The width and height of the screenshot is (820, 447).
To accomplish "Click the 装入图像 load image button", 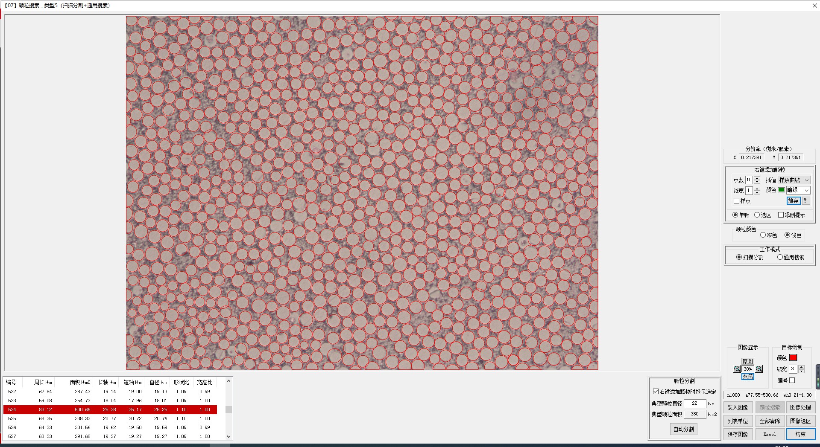I will point(738,408).
